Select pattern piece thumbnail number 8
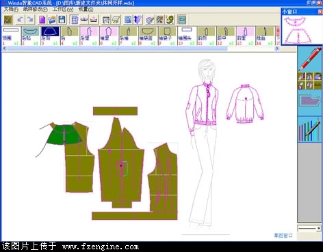Image resolution: width=323 pixels, height=252 pixels. (148, 36)
